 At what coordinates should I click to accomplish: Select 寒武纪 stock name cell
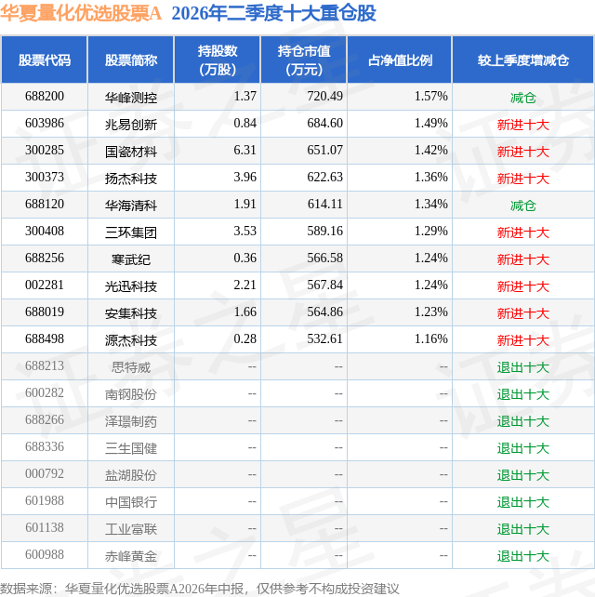[131, 259]
